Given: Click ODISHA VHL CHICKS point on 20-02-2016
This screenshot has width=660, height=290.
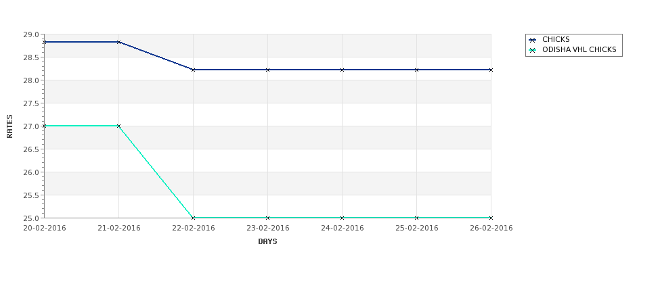Looking at the screenshot, I should (44, 126).
